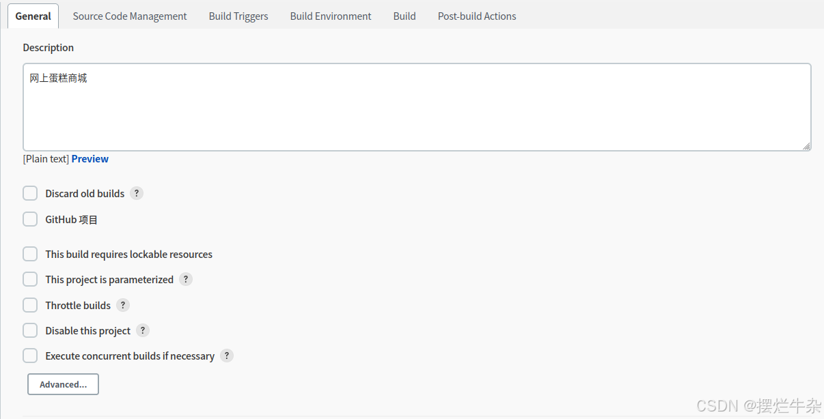
Task: Click the Advanced... button
Action: click(63, 384)
